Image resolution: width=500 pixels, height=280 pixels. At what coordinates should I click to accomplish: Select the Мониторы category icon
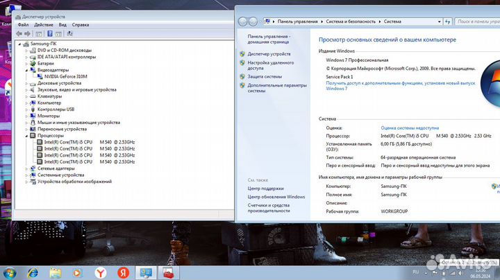pos(33,116)
